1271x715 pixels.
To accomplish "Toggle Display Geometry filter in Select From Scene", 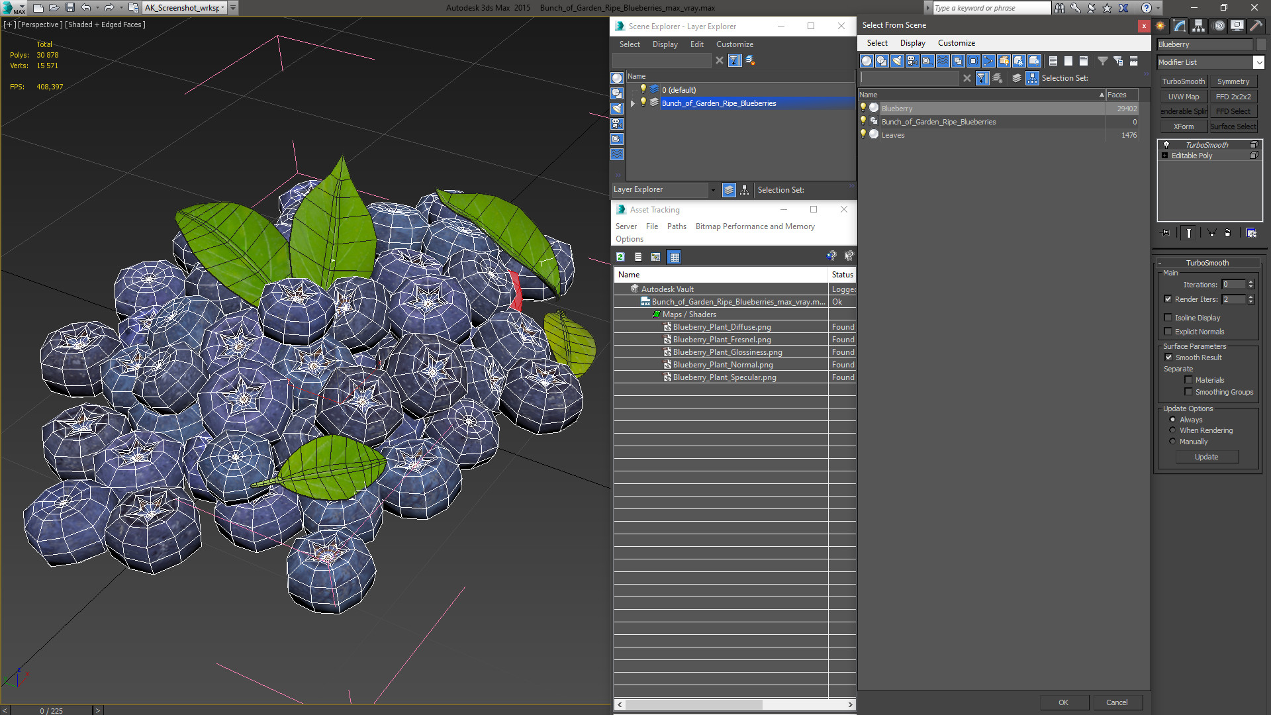I will [867, 61].
